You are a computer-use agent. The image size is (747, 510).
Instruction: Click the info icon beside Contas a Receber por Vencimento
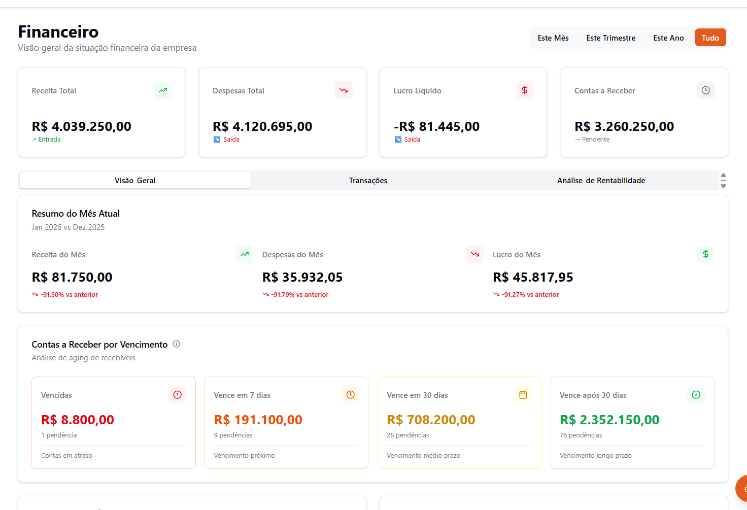coord(177,344)
